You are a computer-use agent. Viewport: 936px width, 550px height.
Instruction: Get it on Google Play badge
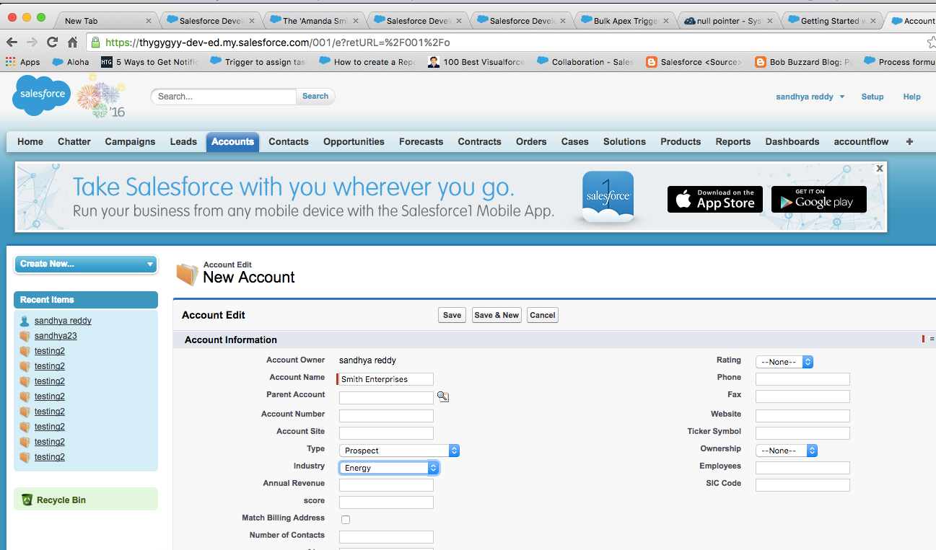[x=818, y=200]
